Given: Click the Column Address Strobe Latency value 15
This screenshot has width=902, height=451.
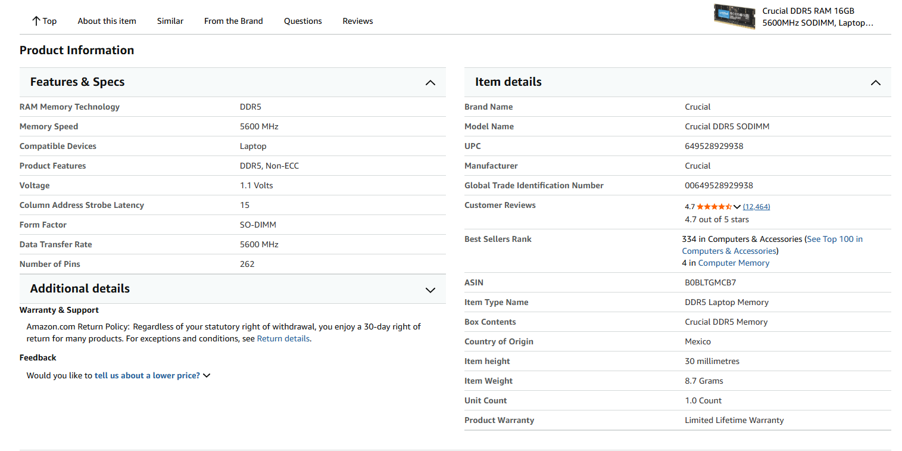Looking at the screenshot, I should [245, 205].
